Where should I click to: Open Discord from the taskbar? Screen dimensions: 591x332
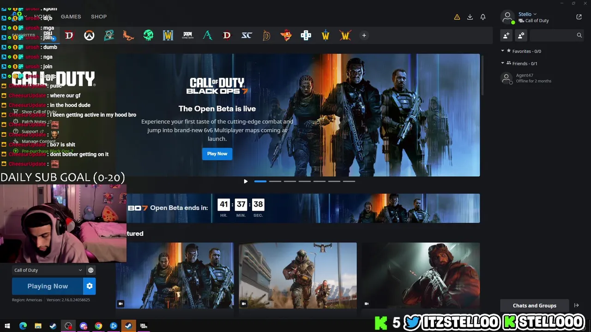tap(84, 326)
